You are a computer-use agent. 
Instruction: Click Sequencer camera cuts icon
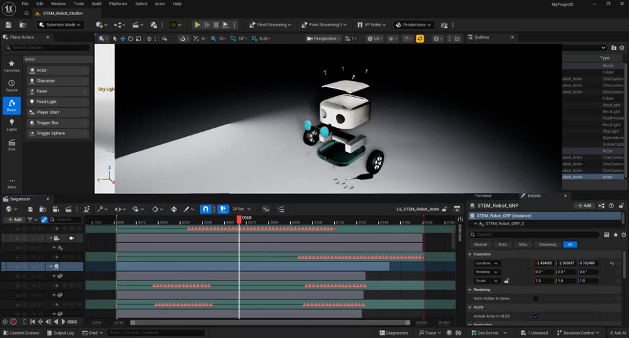click(x=56, y=210)
